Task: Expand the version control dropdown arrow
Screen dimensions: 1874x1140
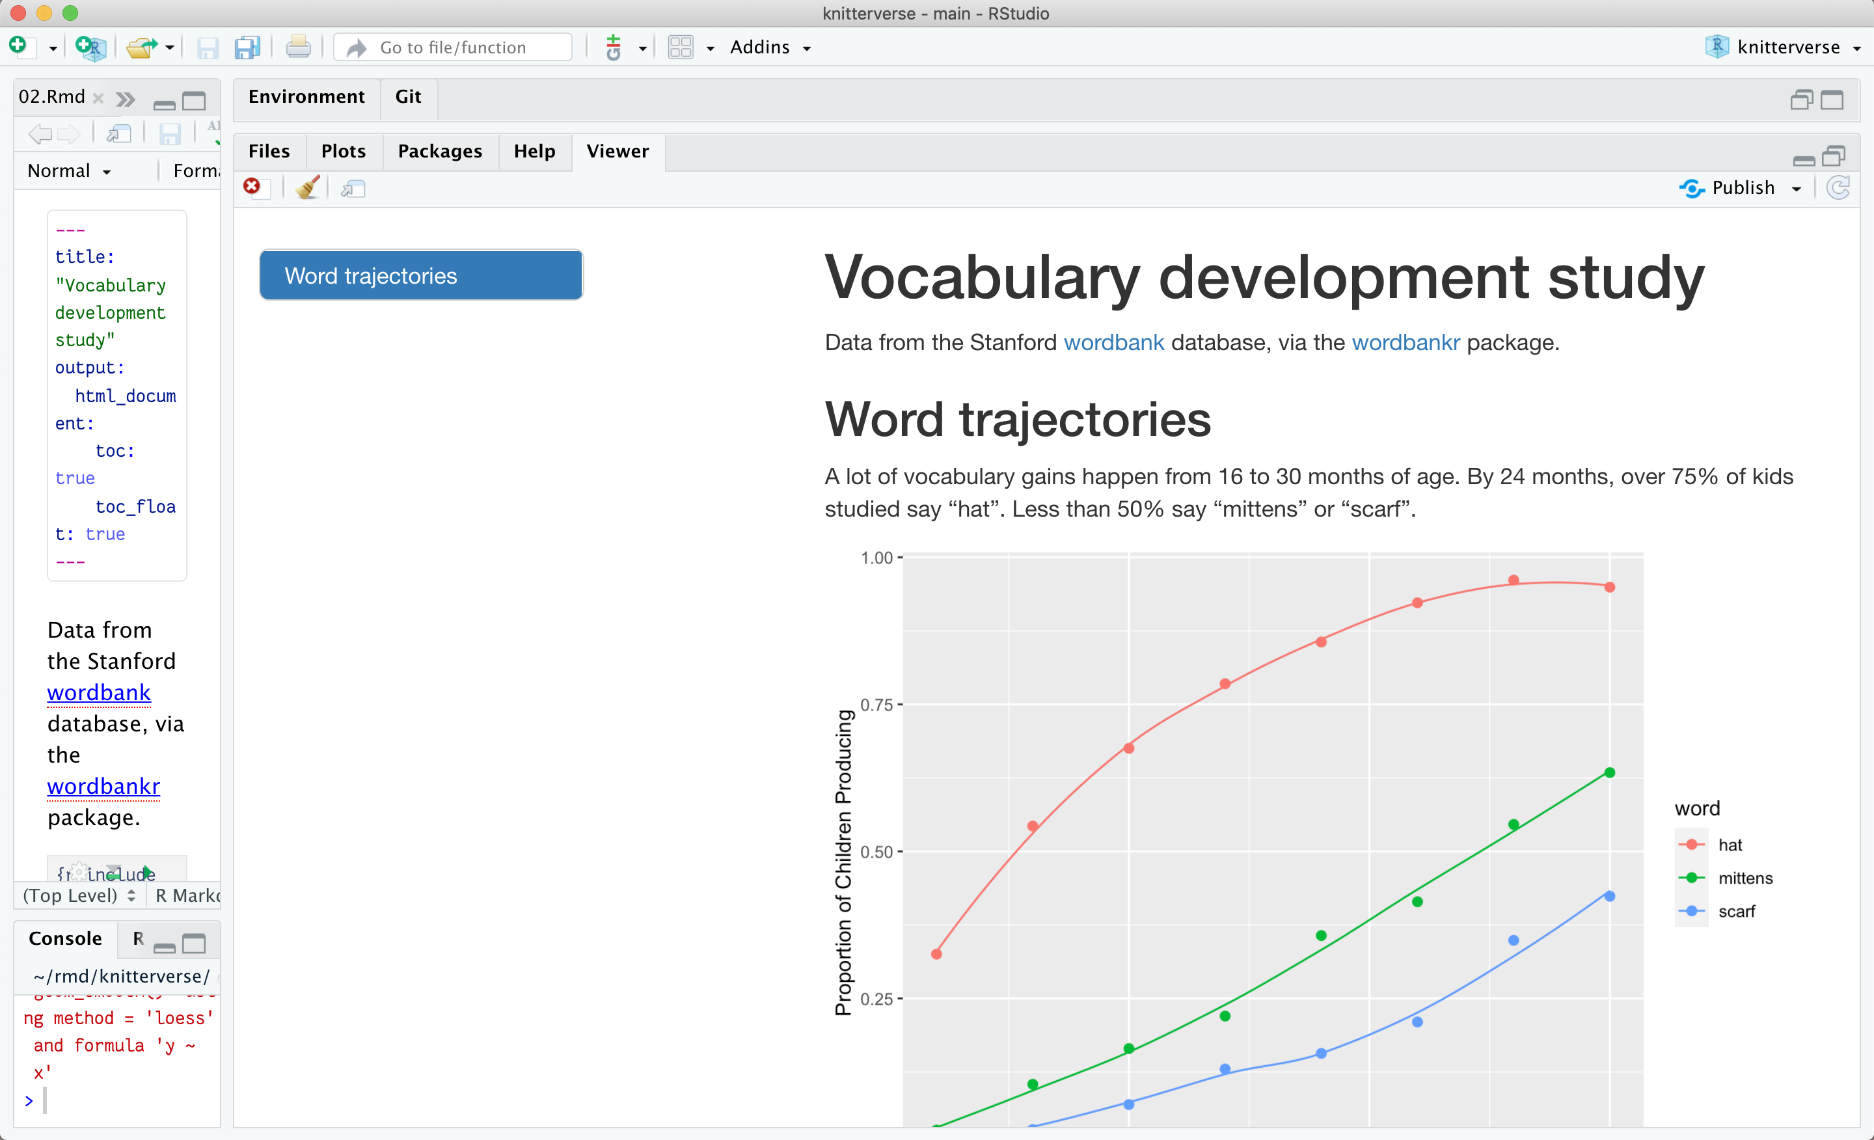Action: point(643,49)
